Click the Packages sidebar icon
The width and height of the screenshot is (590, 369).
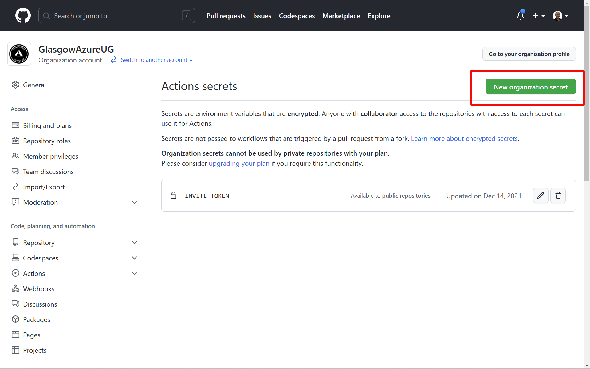[x=15, y=319]
